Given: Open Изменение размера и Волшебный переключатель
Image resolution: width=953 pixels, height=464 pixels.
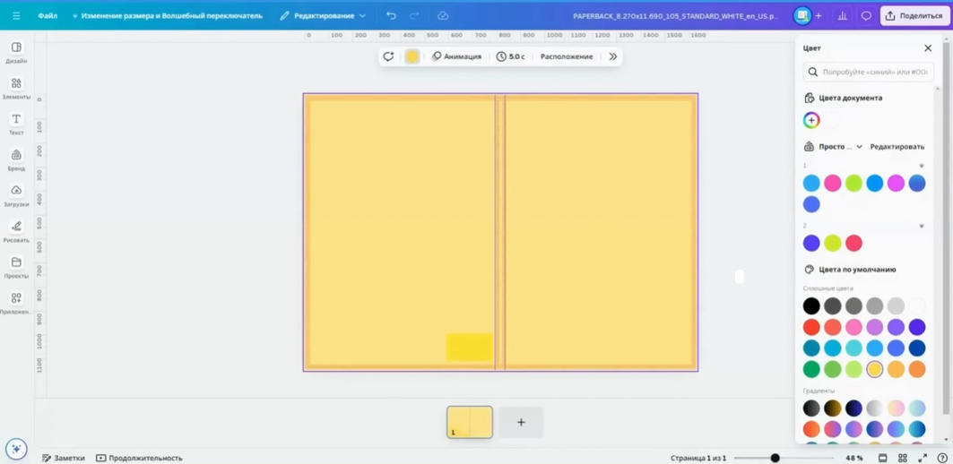Looking at the screenshot, I should [x=168, y=16].
